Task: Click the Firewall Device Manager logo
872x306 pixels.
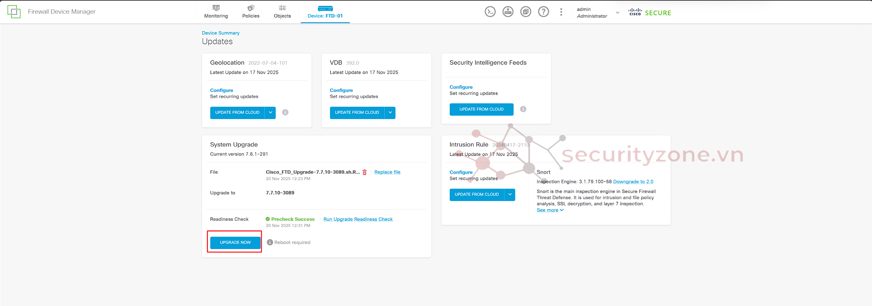Action: coord(14,12)
